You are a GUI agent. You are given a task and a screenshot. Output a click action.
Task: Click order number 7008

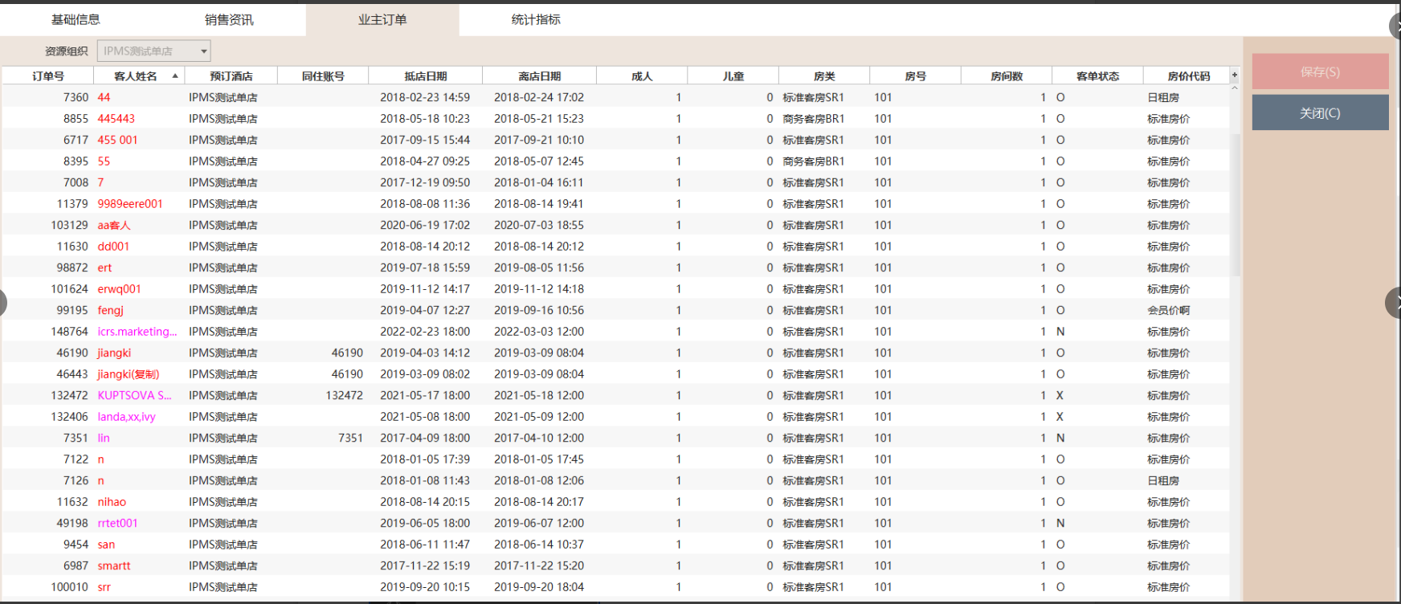[76, 182]
